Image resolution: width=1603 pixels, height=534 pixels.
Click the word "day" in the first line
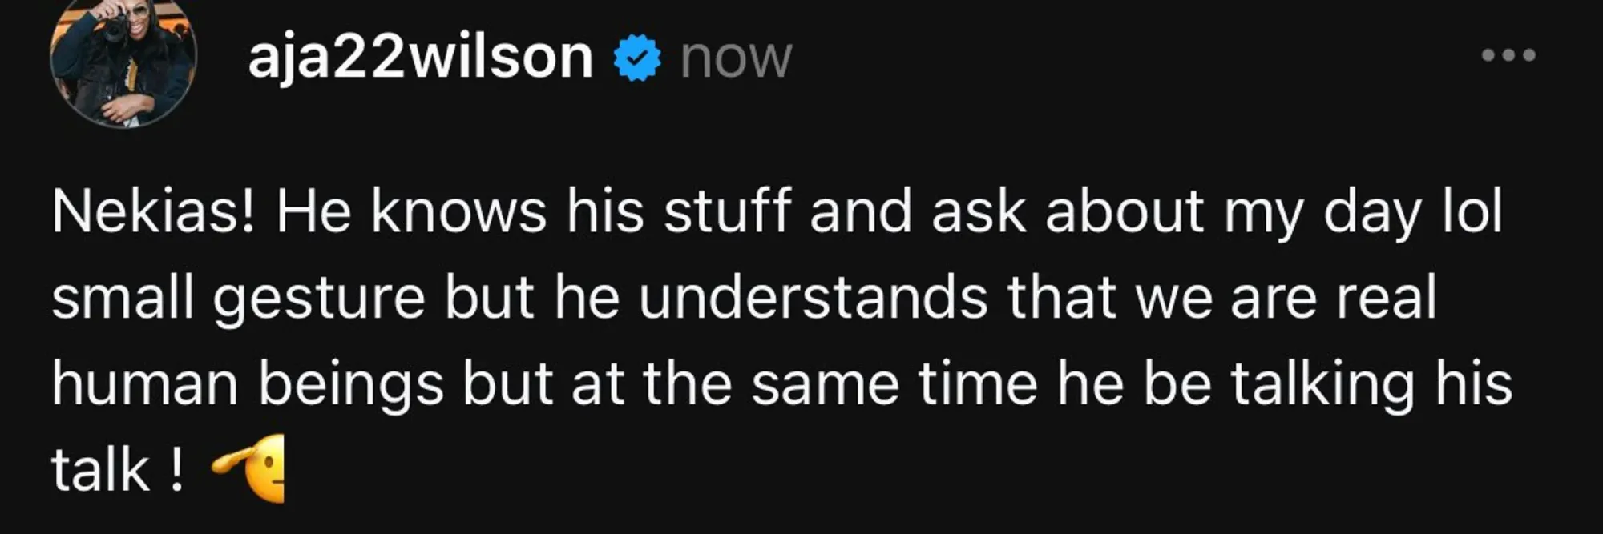tap(1371, 214)
